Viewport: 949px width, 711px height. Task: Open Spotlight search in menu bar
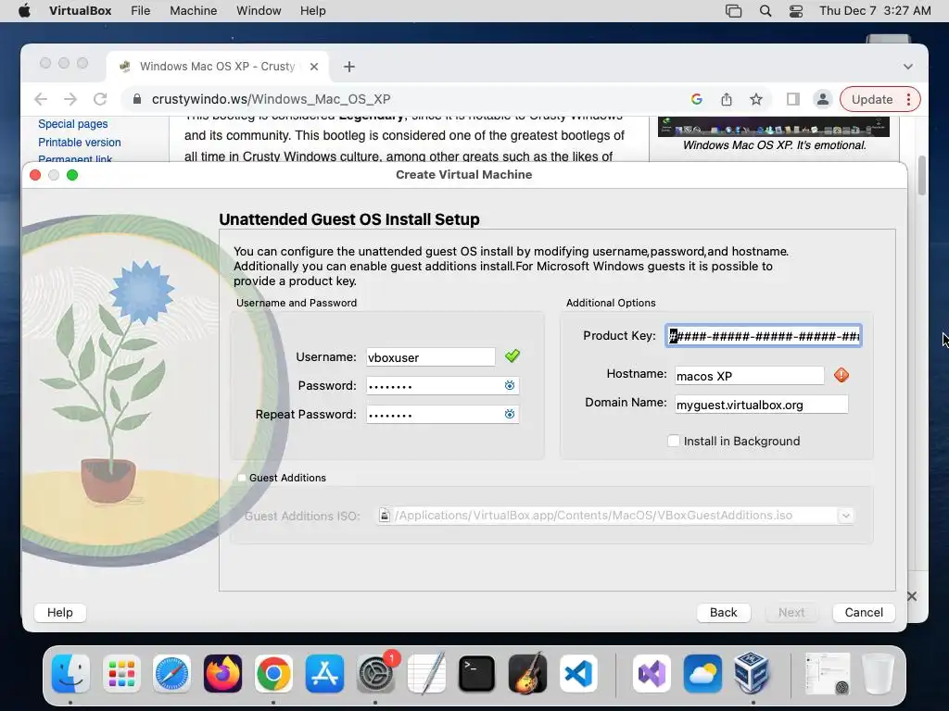pos(765,11)
